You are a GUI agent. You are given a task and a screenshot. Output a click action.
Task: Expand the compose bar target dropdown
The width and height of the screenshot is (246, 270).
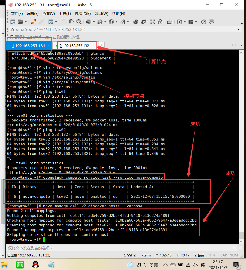(x=234, y=248)
